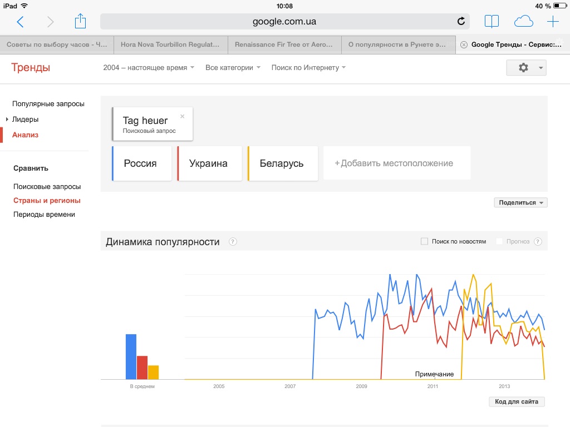Switch to the Hora Nova Tourbillon tab
The image size is (570, 427).
coord(170,44)
